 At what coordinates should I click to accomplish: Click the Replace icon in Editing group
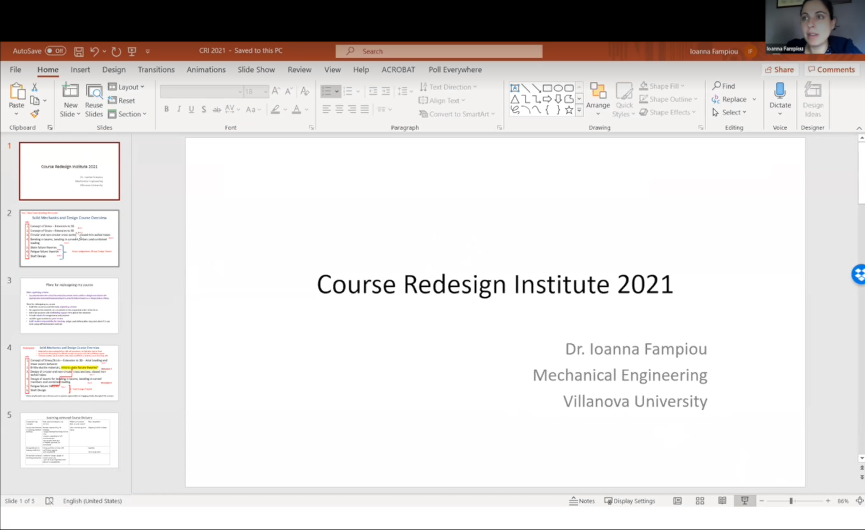[717, 99]
